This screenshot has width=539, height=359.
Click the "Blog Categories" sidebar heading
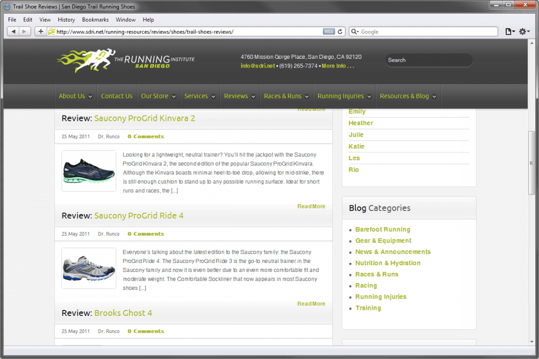(379, 208)
